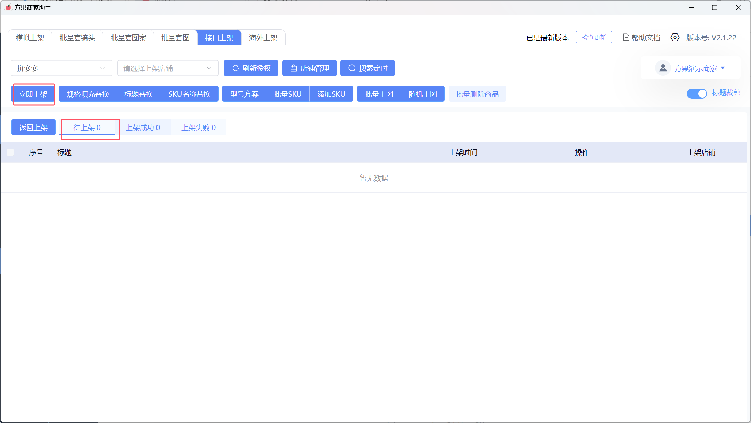Image resolution: width=751 pixels, height=423 pixels.
Task: Open the 帮助文档 document icon
Action: (626, 37)
